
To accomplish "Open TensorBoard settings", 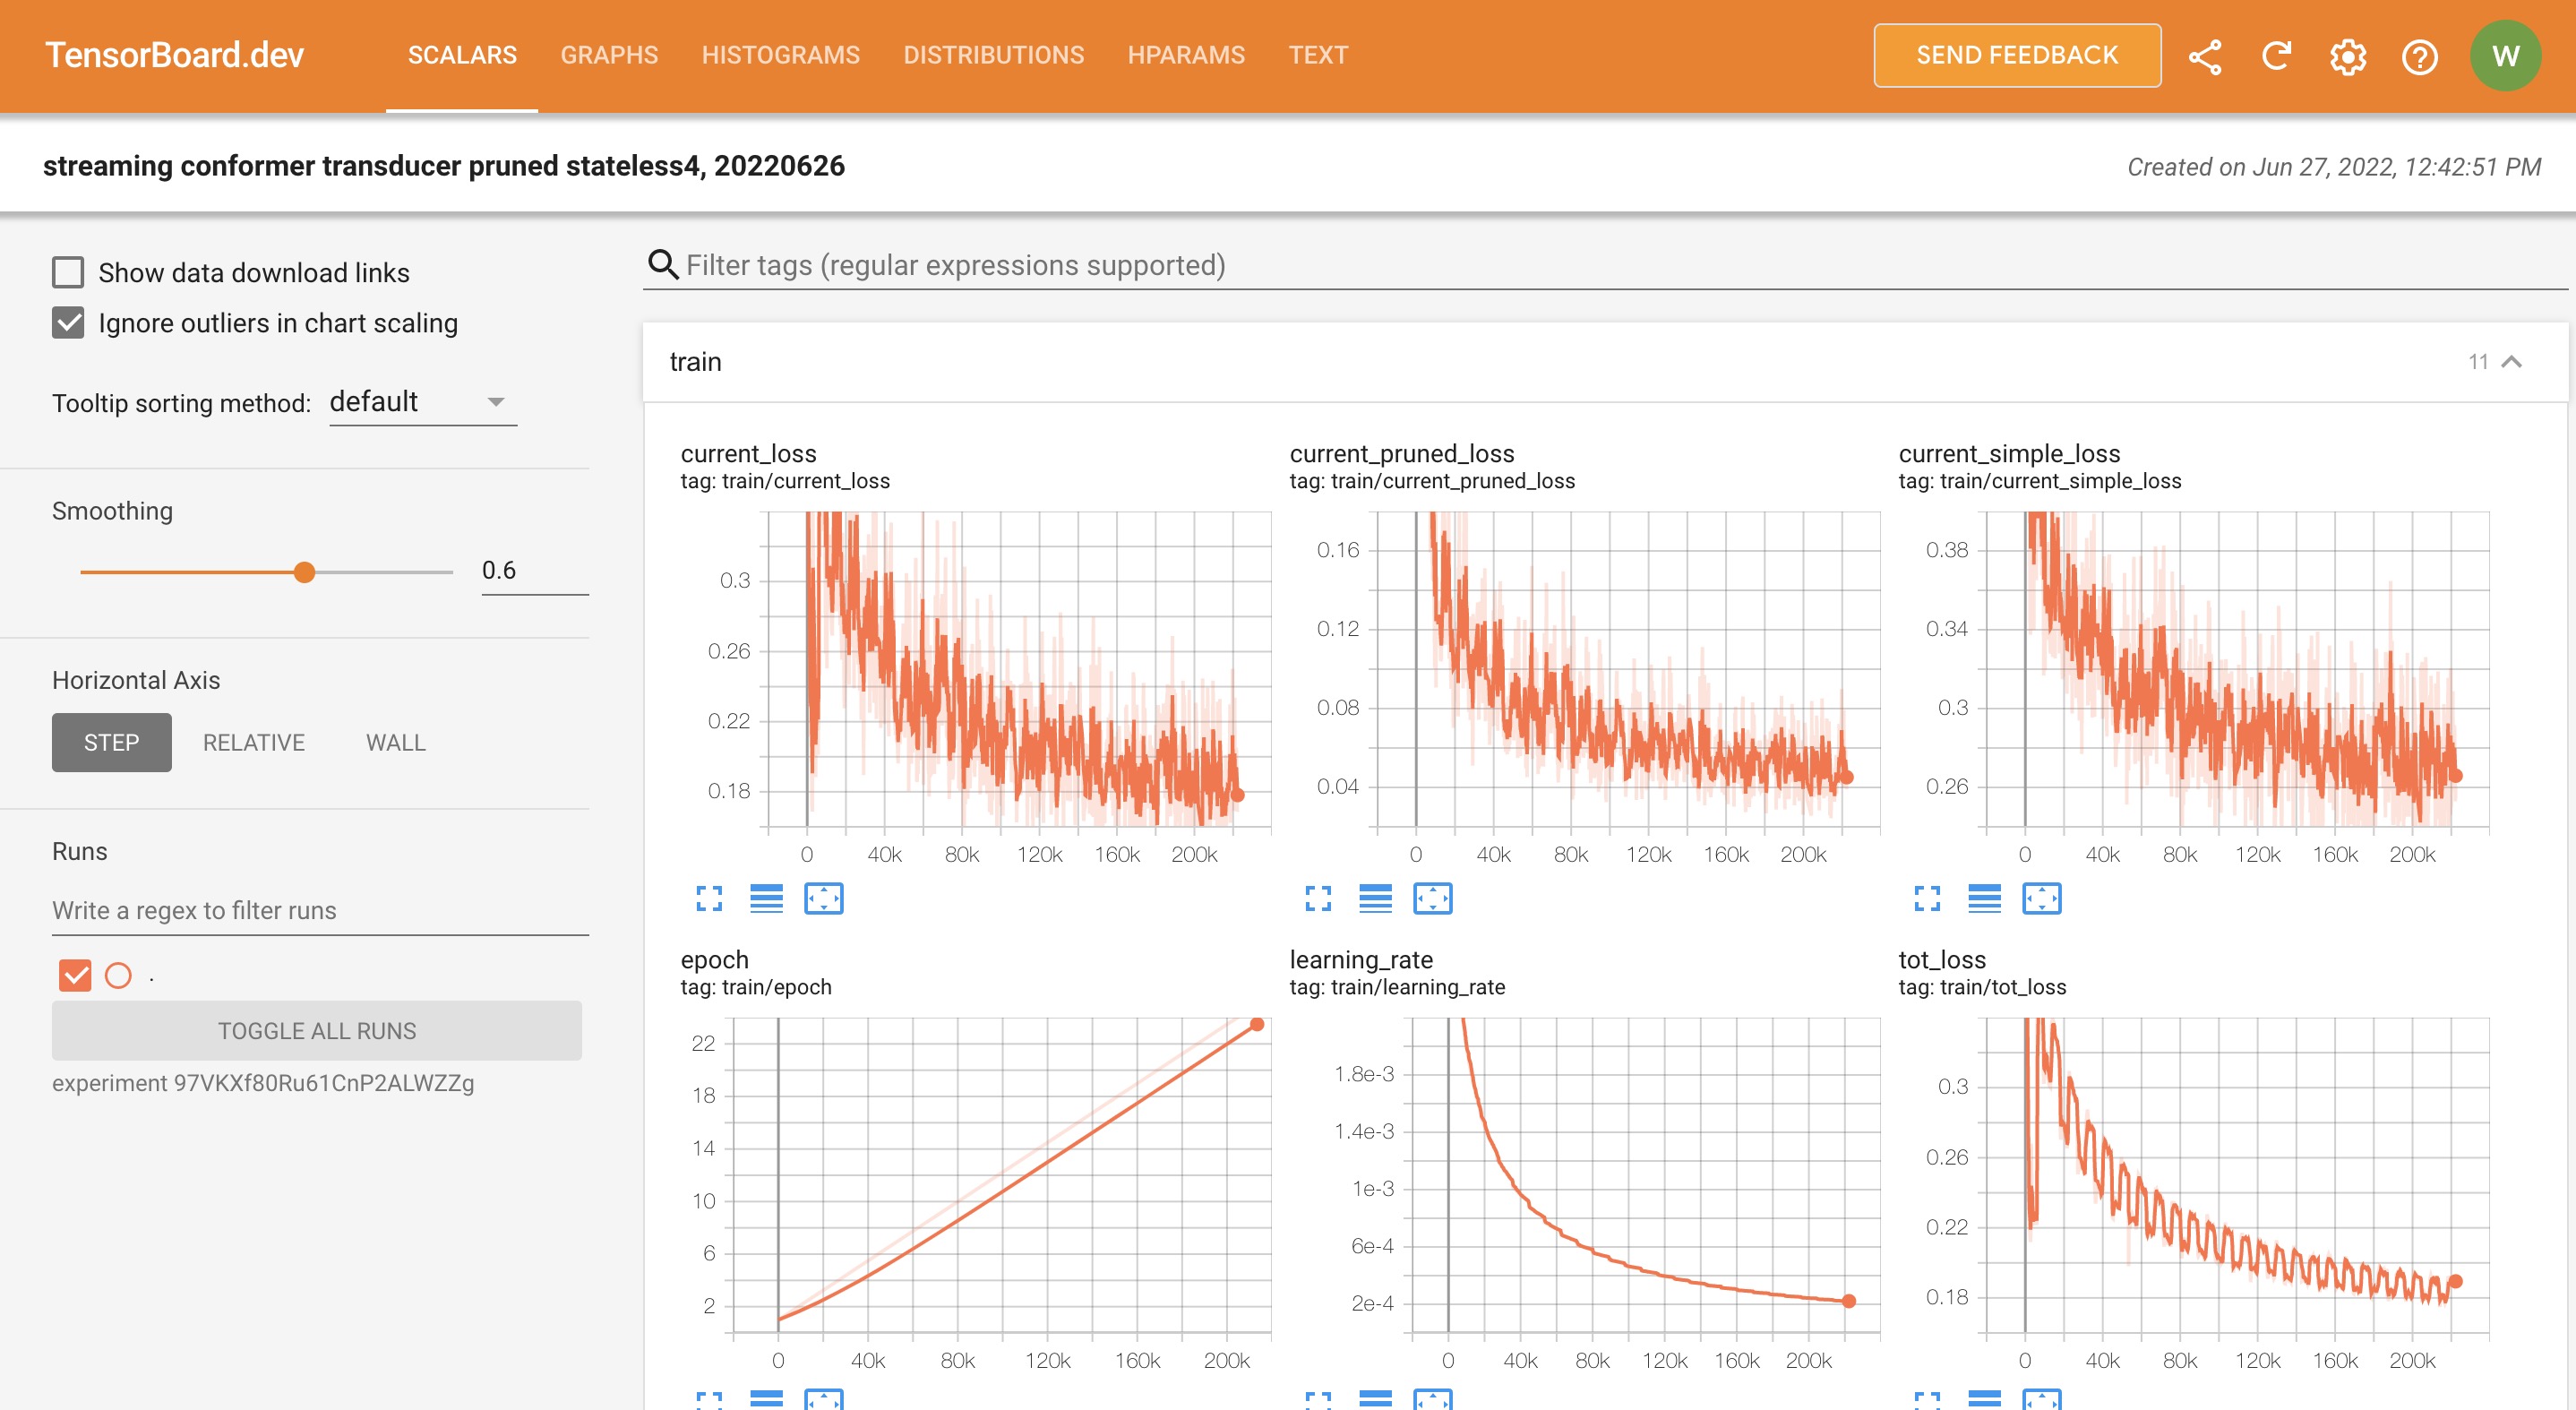I will [2348, 56].
